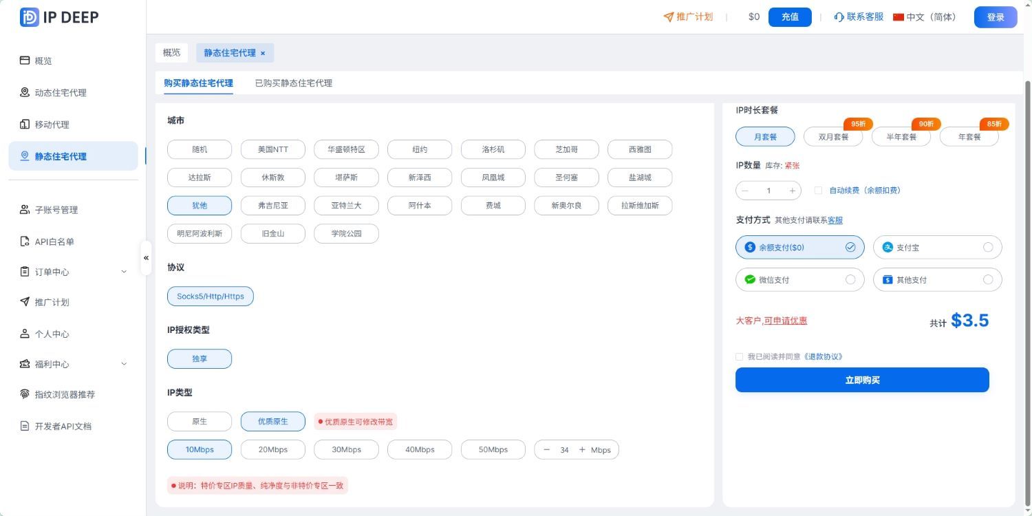Expand the 福利中心 menu chevron

[x=124, y=364]
